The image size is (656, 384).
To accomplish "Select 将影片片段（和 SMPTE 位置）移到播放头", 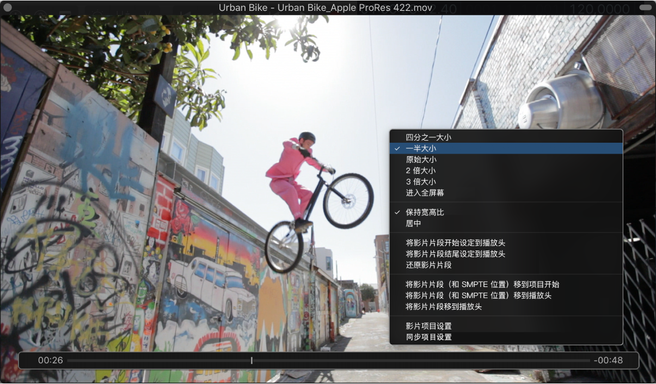I will point(506,295).
